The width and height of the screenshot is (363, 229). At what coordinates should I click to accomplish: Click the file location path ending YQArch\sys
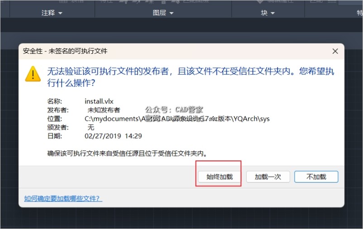point(177,119)
